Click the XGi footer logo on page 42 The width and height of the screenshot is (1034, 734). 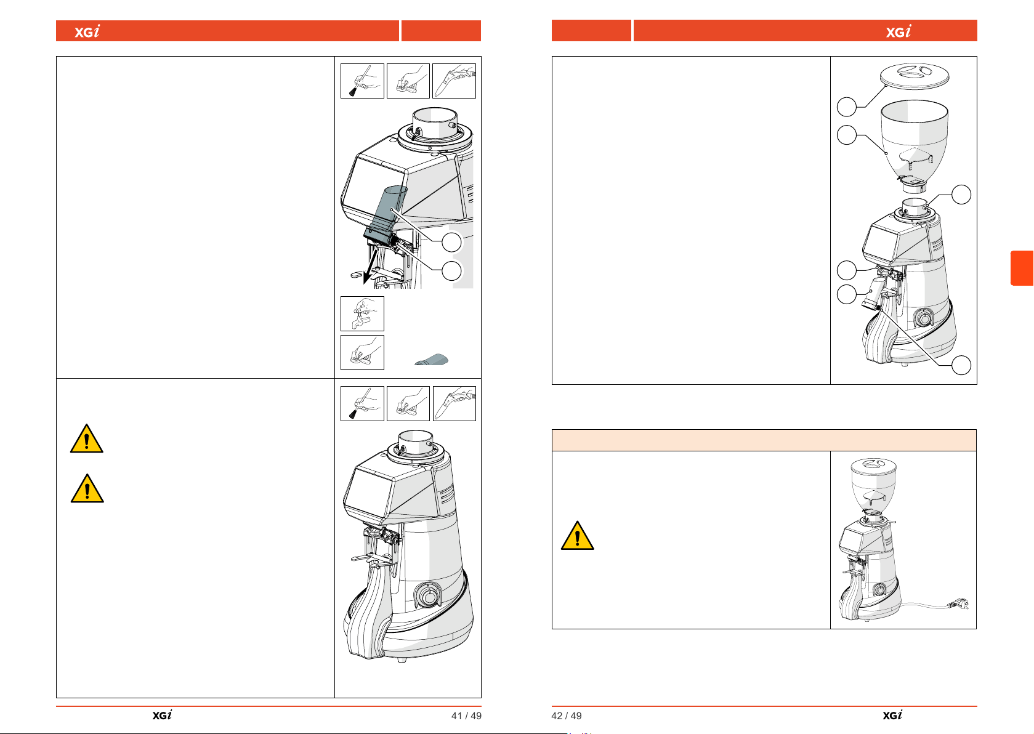click(x=892, y=715)
